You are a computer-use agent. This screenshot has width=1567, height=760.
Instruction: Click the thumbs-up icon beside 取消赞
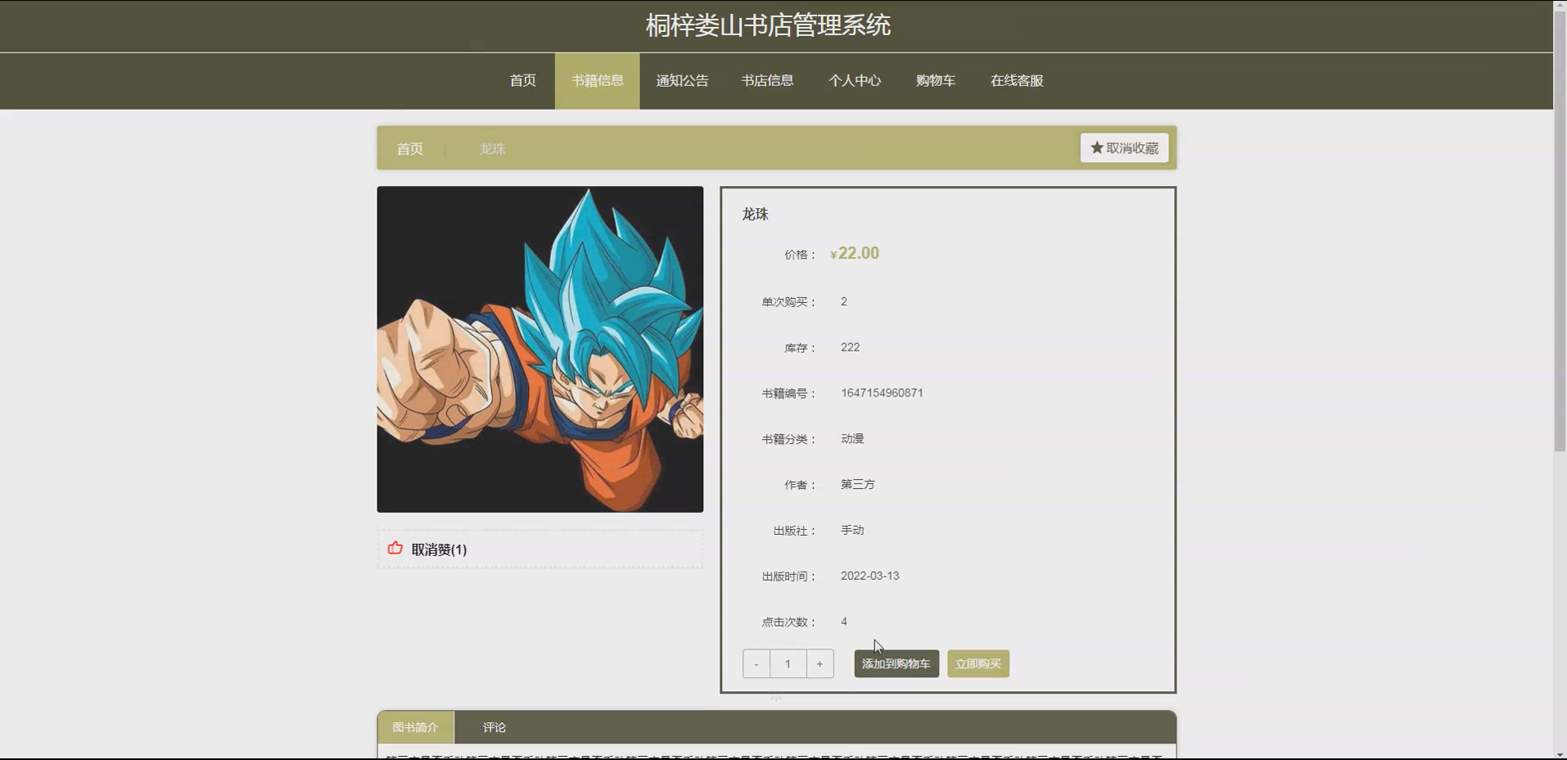click(395, 549)
